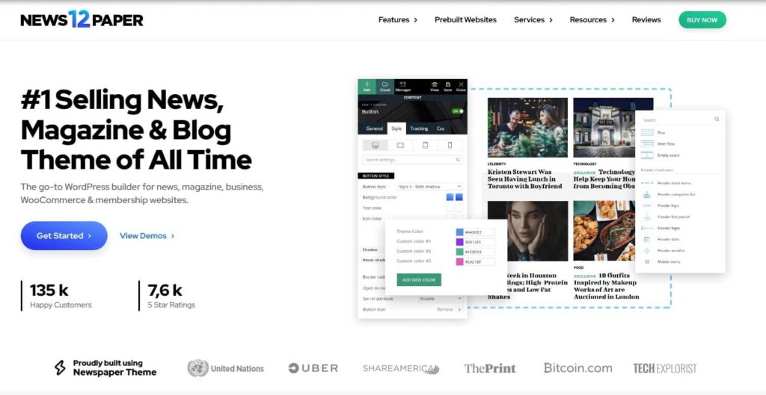Select the desktop viewport icon
This screenshot has height=395, width=766.
(376, 146)
